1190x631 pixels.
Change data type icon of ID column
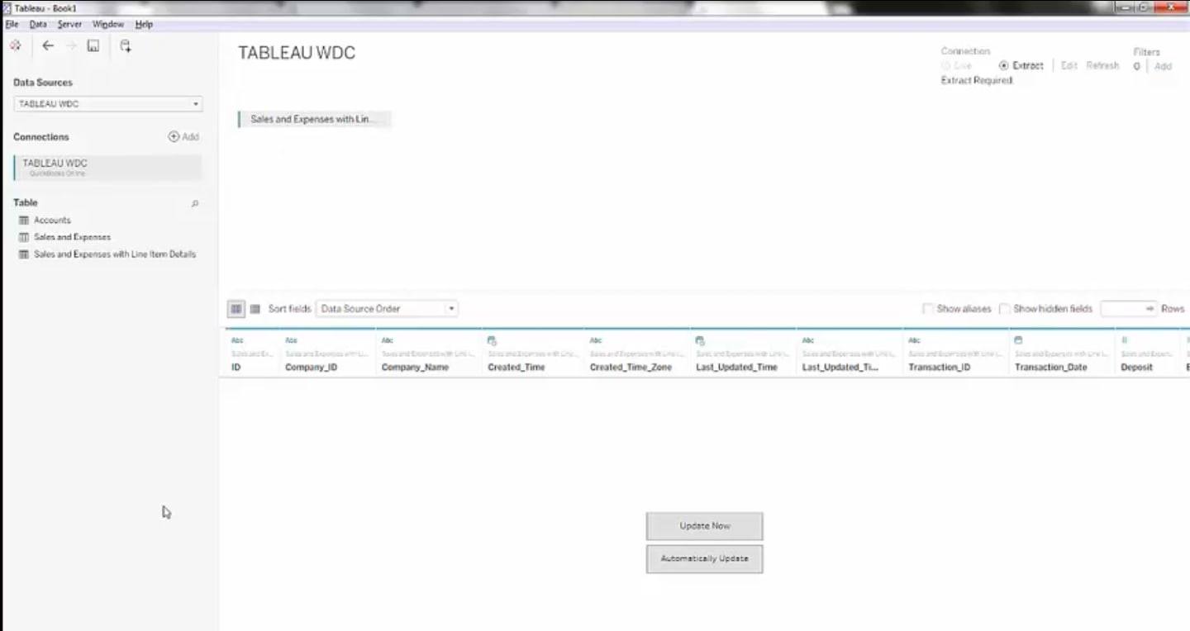point(237,340)
